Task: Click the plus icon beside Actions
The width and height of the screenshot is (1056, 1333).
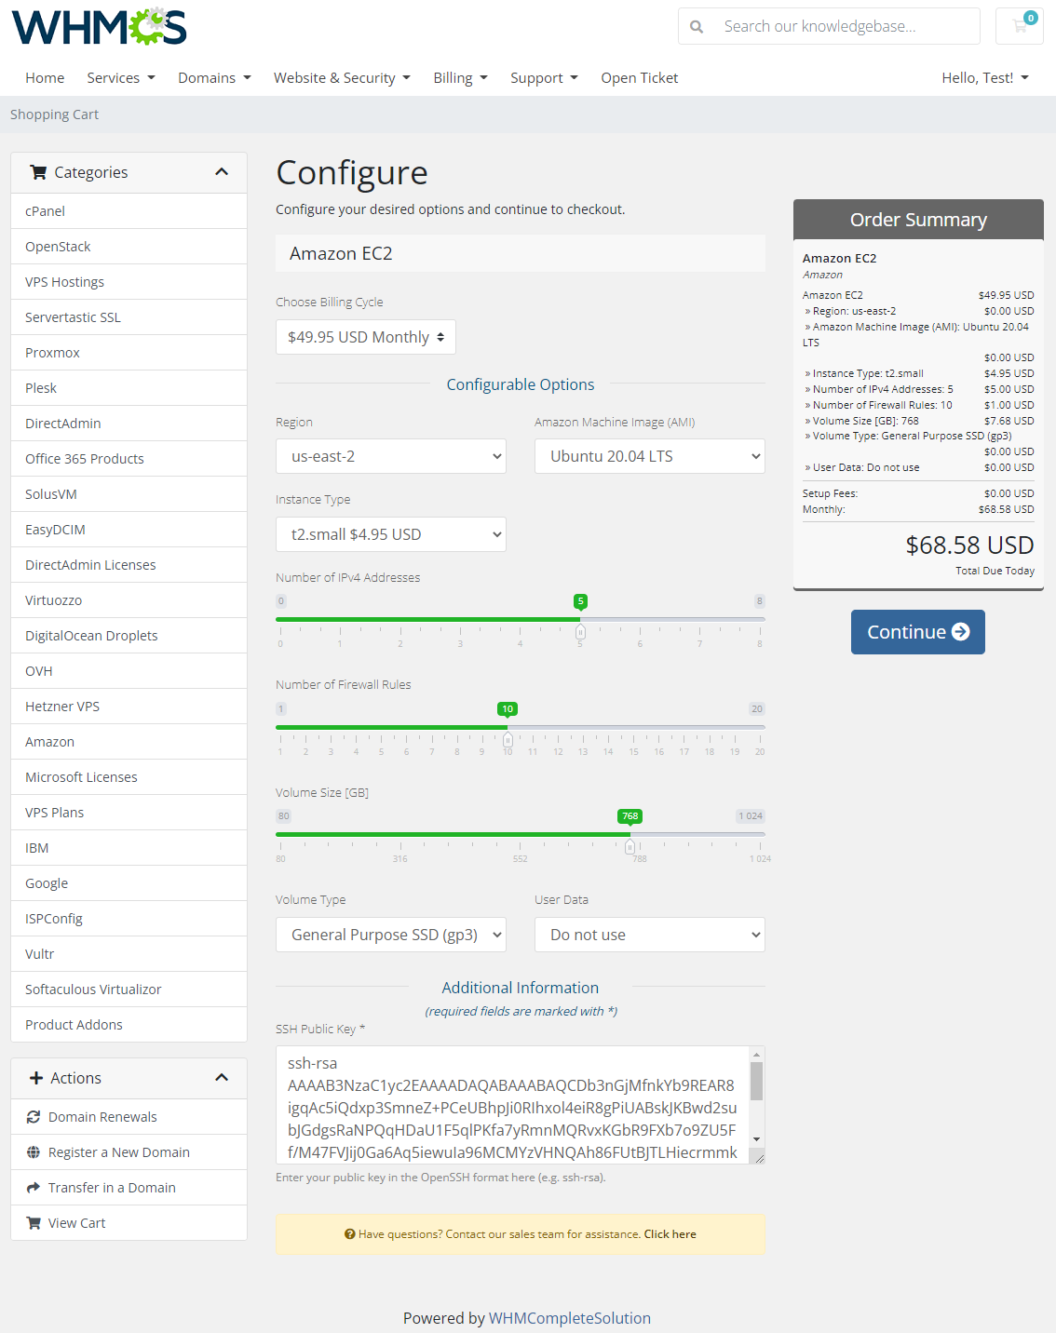Action: coord(35,1078)
